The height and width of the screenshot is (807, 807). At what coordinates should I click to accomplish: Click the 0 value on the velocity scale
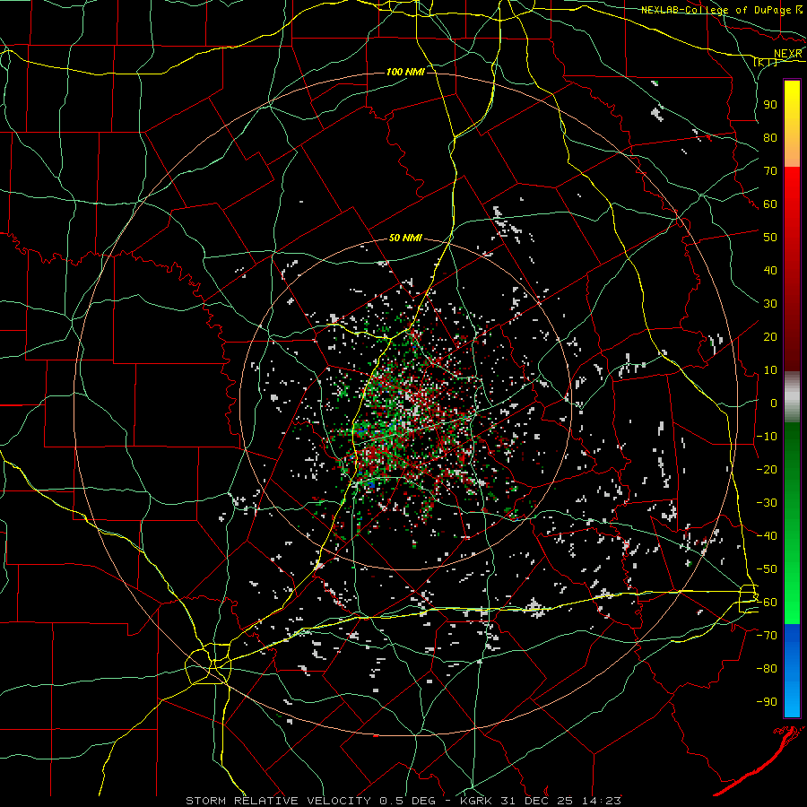click(x=774, y=403)
